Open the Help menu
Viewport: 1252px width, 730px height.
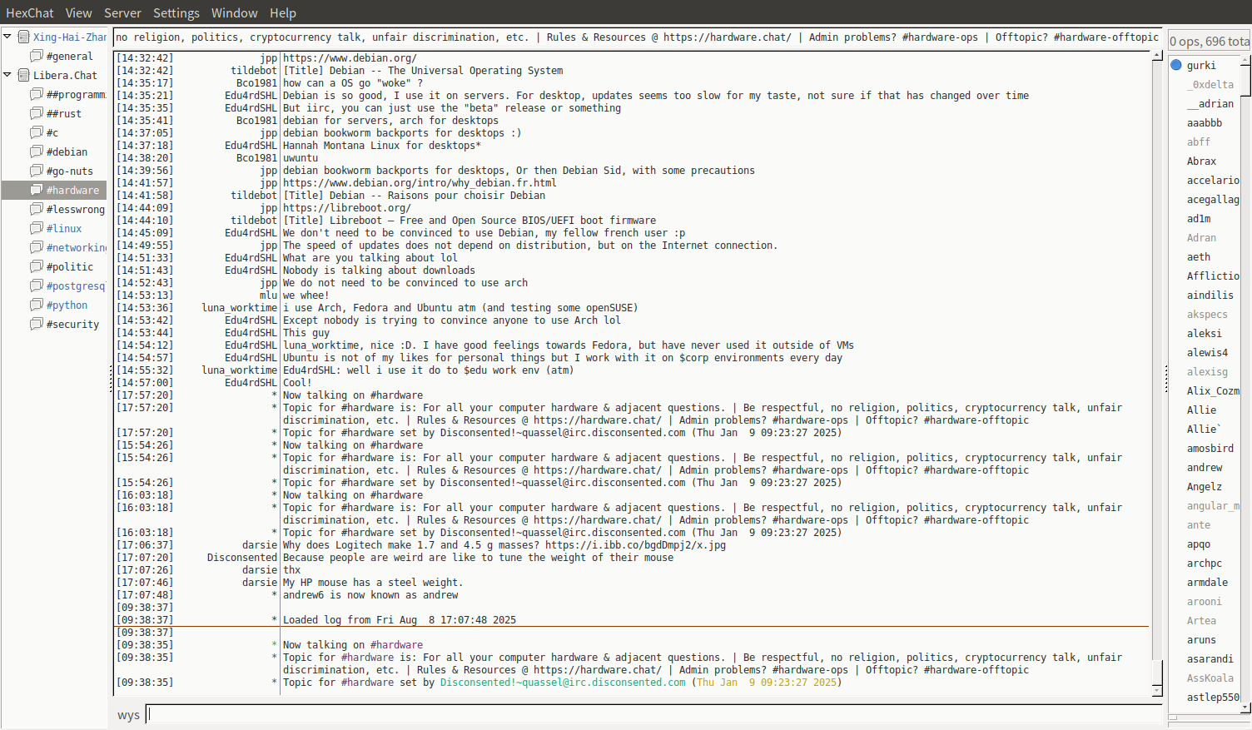(282, 12)
